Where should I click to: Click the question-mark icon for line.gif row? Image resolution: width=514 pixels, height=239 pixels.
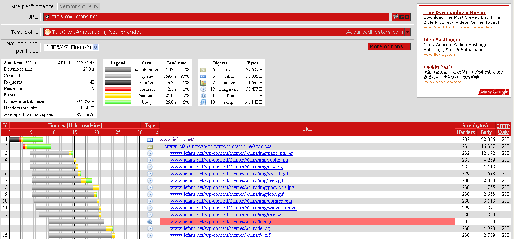[150, 222]
